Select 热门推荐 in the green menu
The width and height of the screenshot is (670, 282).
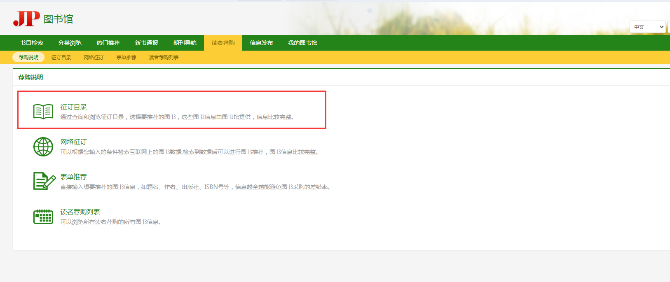coord(108,43)
